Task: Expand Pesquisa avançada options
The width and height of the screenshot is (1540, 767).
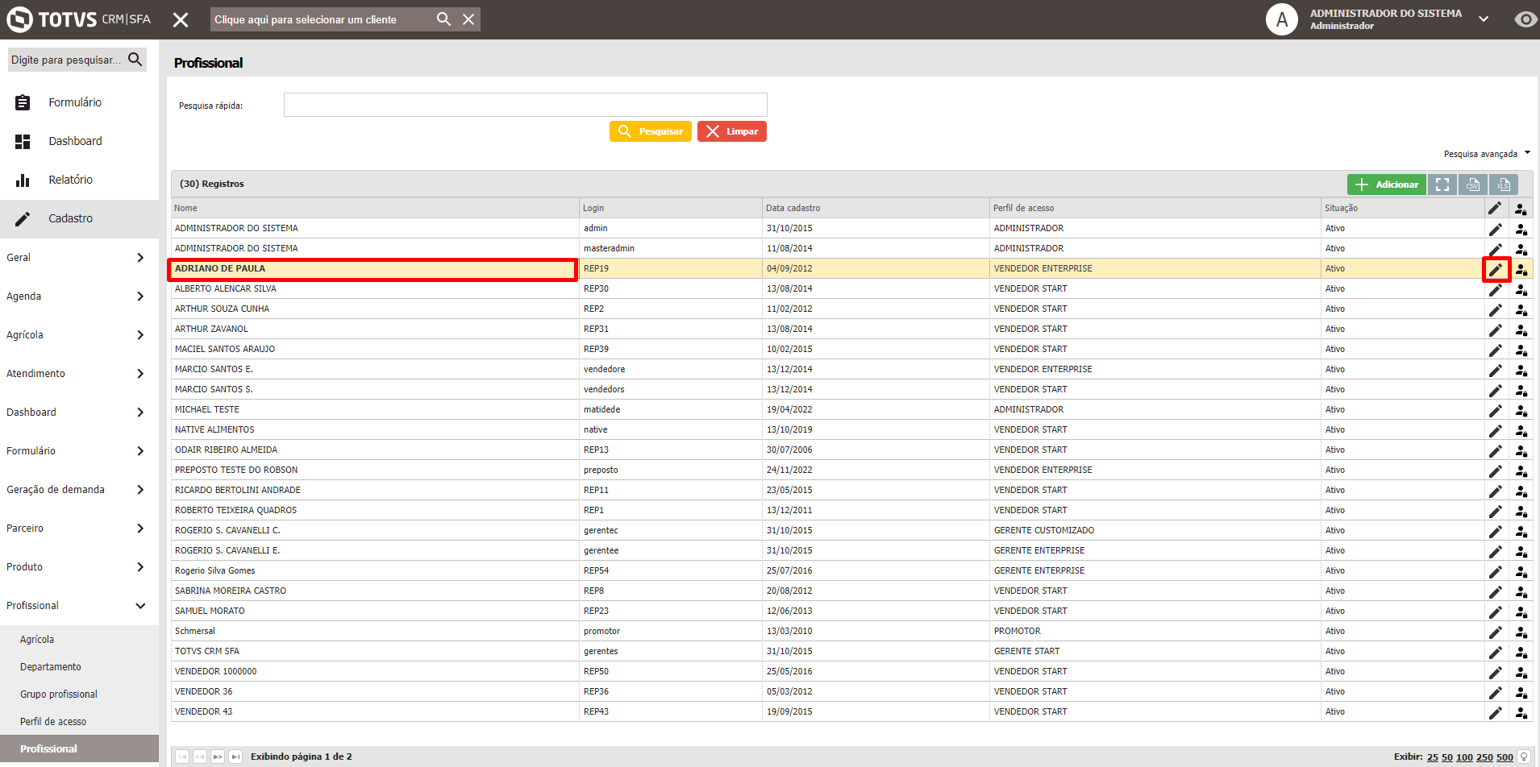Action: tap(1487, 154)
